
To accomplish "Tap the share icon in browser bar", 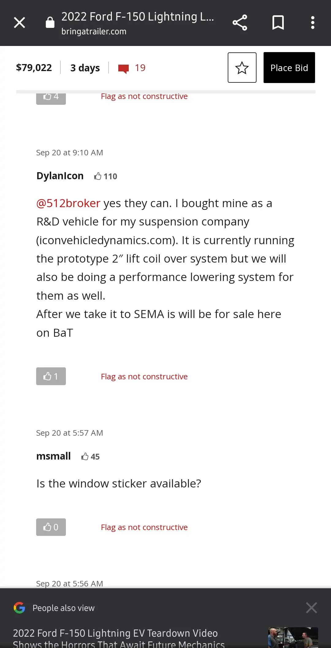I will pyautogui.click(x=240, y=23).
